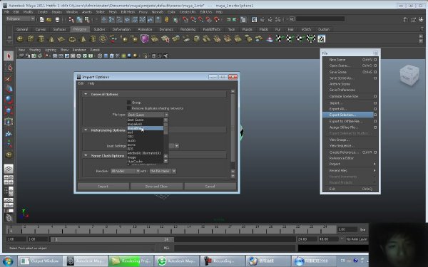Select Export Selection in the File menu

tap(348, 115)
